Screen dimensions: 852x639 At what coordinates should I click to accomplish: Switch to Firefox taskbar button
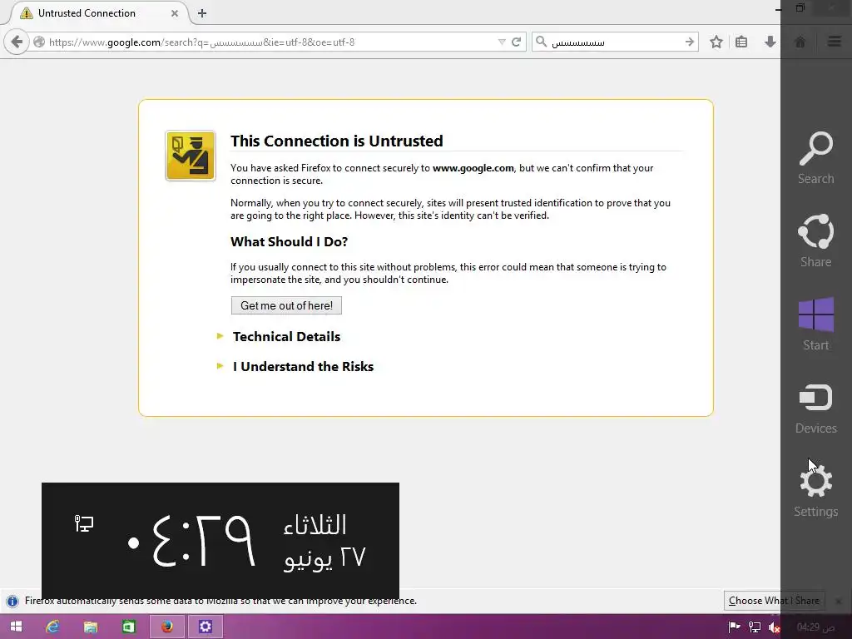point(167,627)
